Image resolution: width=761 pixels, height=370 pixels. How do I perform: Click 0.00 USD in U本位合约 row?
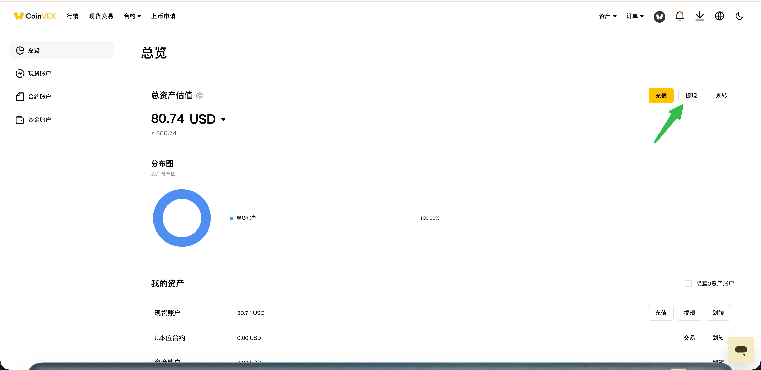249,337
